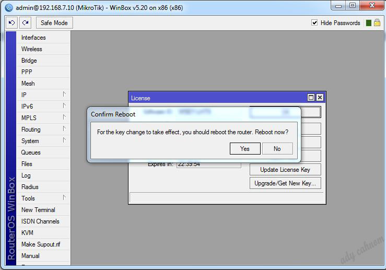Click the green connection status indicator

click(369, 23)
